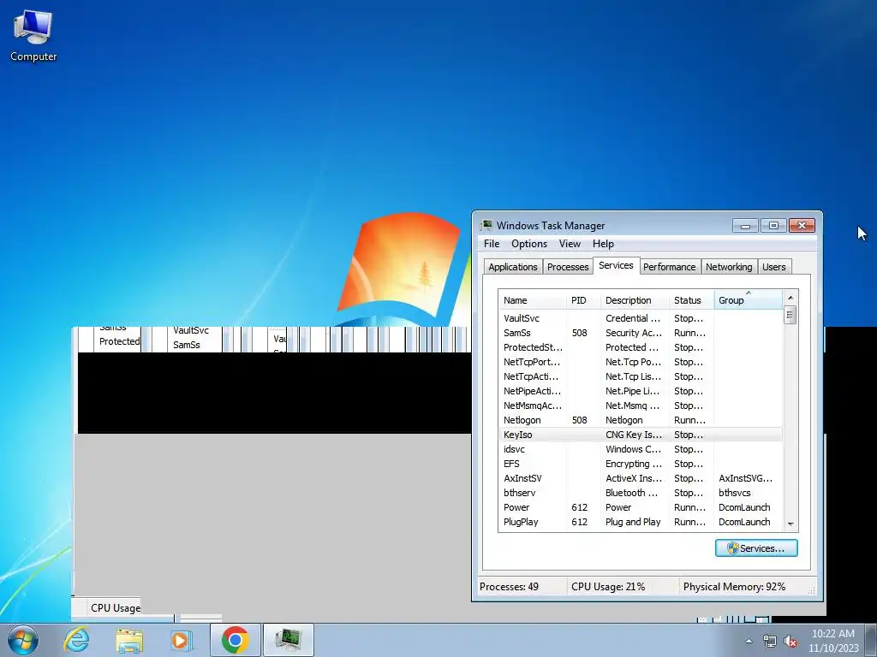
Task: Select the EFS service row
Action: pyautogui.click(x=641, y=463)
